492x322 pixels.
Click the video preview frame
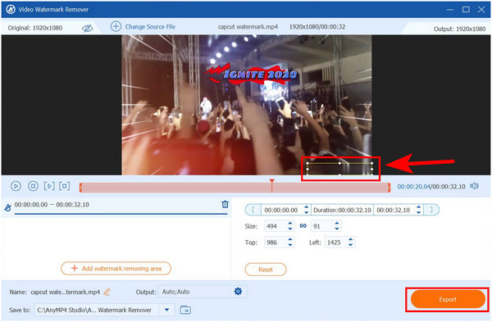247,105
